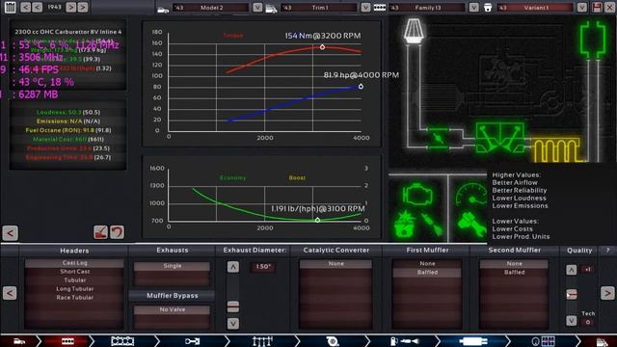Open the fuel system tab
The height and width of the screenshot is (347, 617).
[404, 341]
